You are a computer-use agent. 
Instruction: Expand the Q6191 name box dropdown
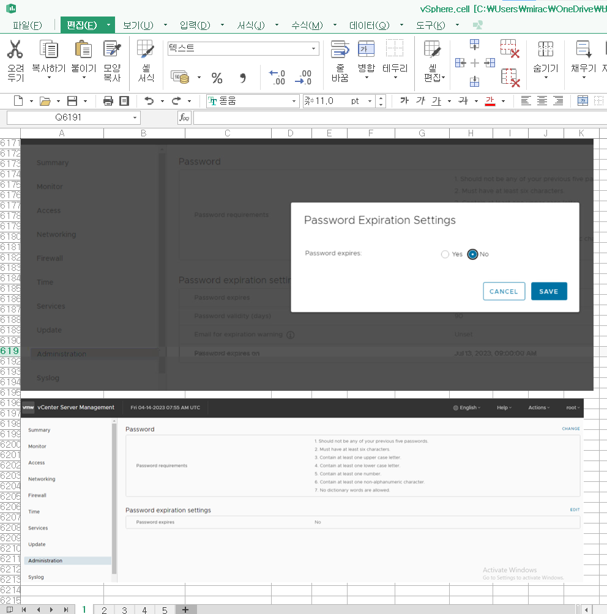click(135, 117)
